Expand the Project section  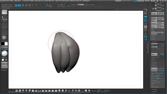153,38
